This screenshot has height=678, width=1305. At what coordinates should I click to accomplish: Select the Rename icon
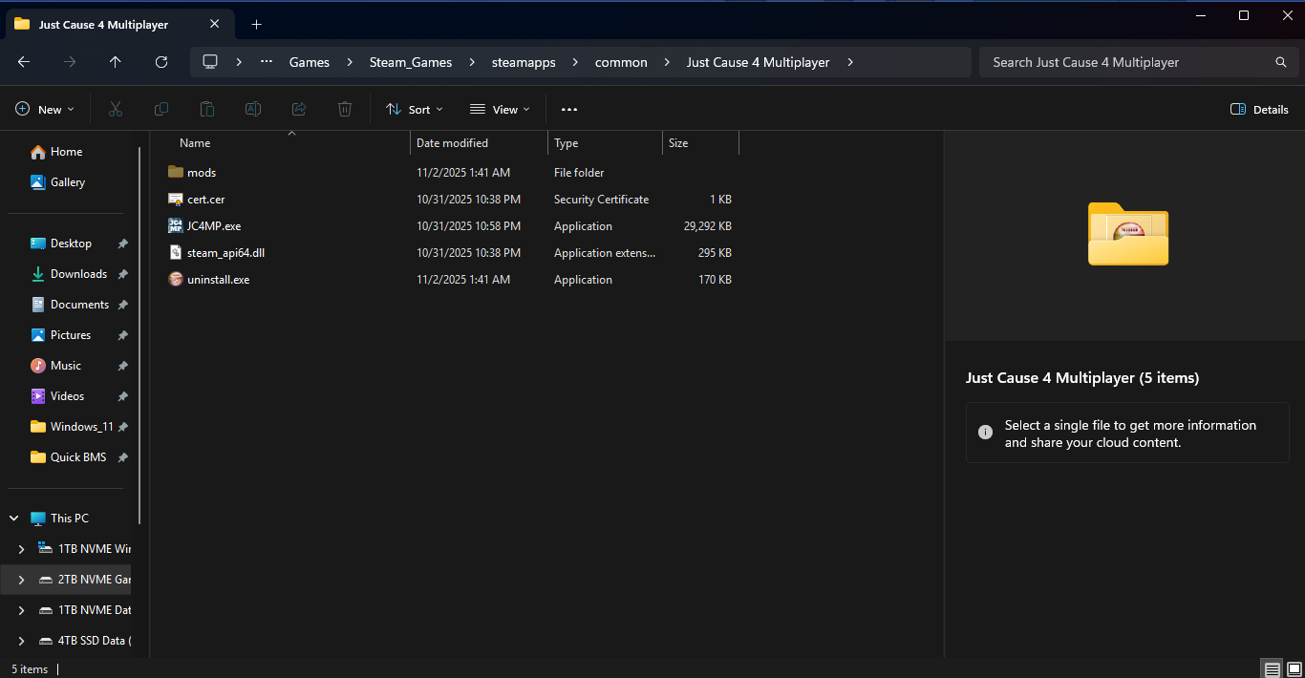[x=252, y=109]
